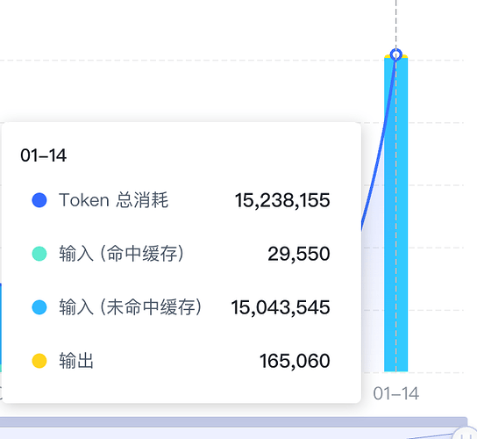The image size is (477, 439).
Task: Click the 输入 (命中缓存) label
Action: [x=122, y=254]
